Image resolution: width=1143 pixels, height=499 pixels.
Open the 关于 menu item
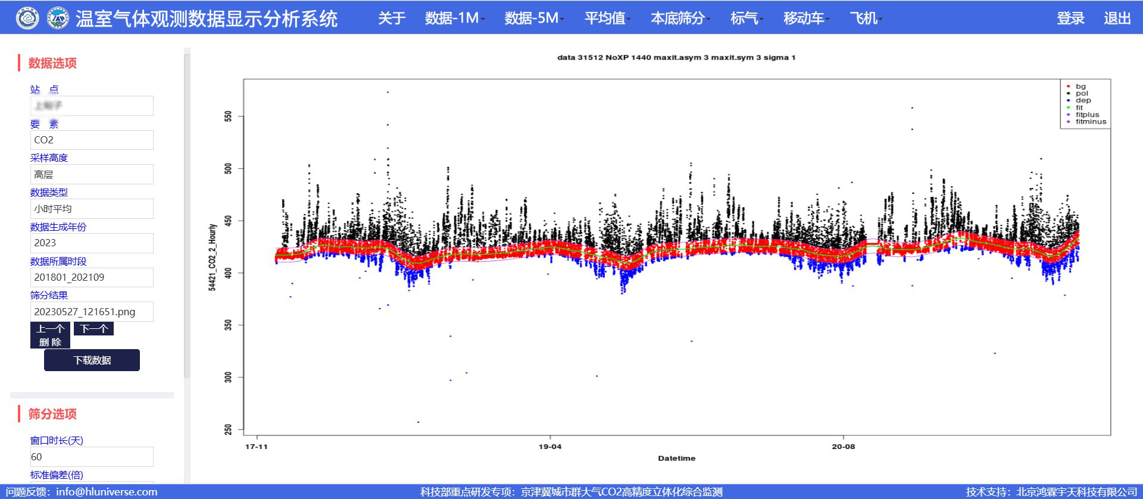click(391, 18)
